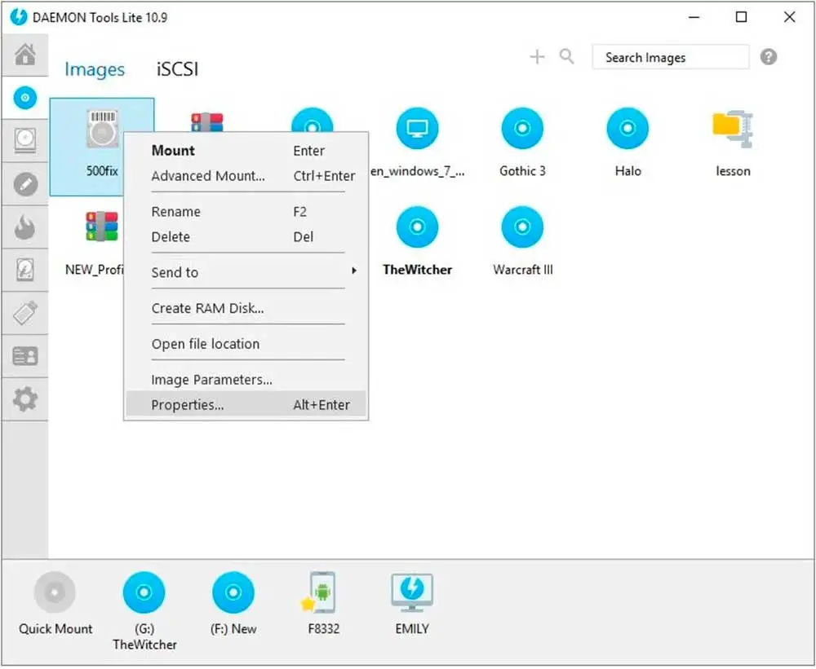The image size is (816, 669).
Task: Choose Create RAM Disk... entry
Action: tap(246, 308)
